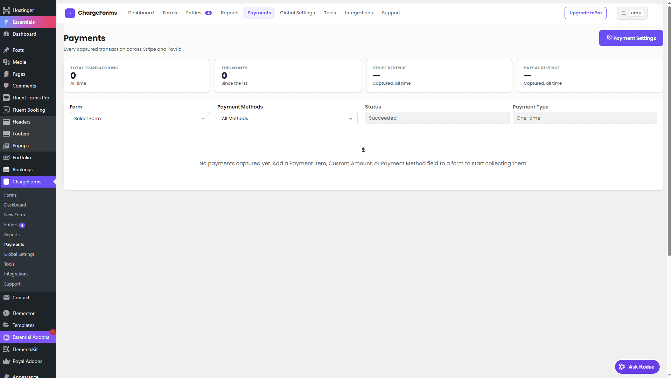The image size is (672, 378).
Task: Switch to the Forms tab
Action: (170, 13)
